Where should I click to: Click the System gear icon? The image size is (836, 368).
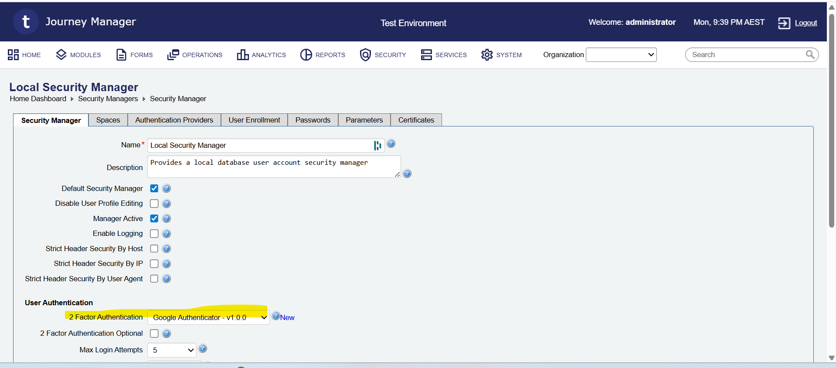pyautogui.click(x=487, y=55)
